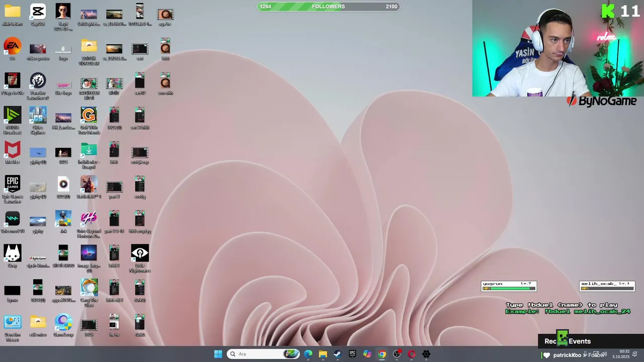The height and width of the screenshot is (362, 644).
Task: Switch to OBS Studio in taskbar
Action: (397, 354)
